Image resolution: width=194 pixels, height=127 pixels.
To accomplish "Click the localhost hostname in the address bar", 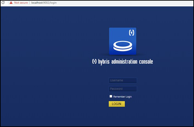I will [37, 3].
